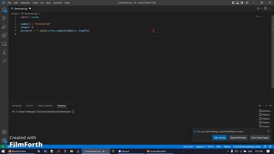The width and height of the screenshot is (274, 154).
Task: Dismiss the feedback survey notification
Action: click(x=268, y=131)
